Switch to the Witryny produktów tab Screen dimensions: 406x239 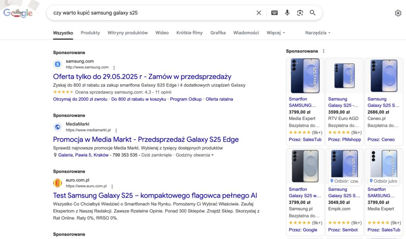128,33
